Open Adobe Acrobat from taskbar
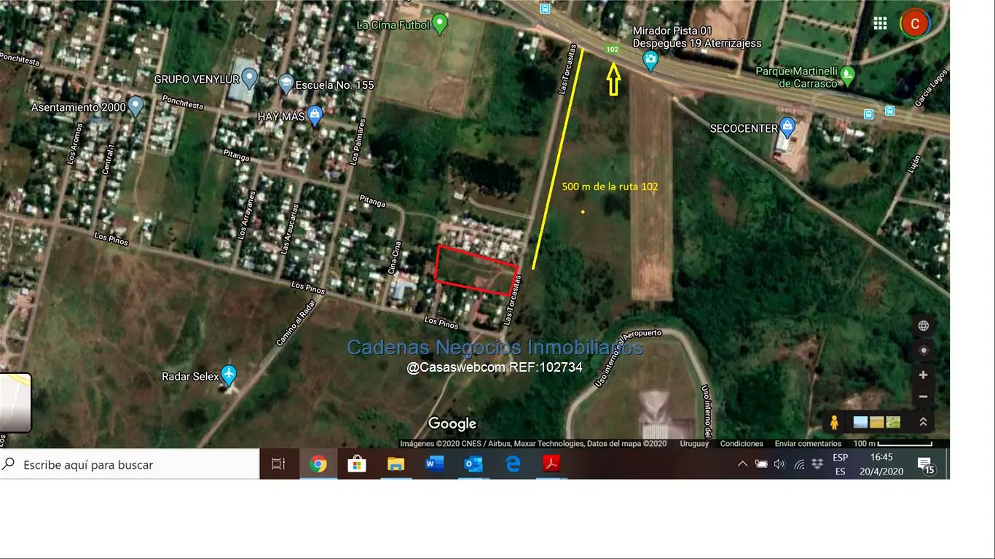This screenshot has width=995, height=559. click(551, 464)
